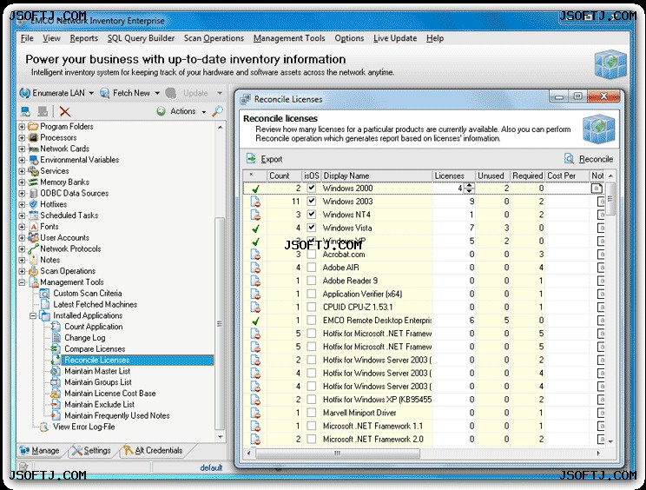Screen dimensions: 646x490
Task: Click the User Accounts icon
Action: pyautogui.click(x=33, y=238)
